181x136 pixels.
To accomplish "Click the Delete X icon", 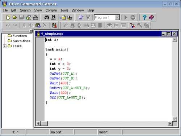I will click(45, 25).
